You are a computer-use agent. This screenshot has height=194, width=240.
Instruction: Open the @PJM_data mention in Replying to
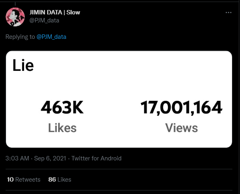pos(51,37)
